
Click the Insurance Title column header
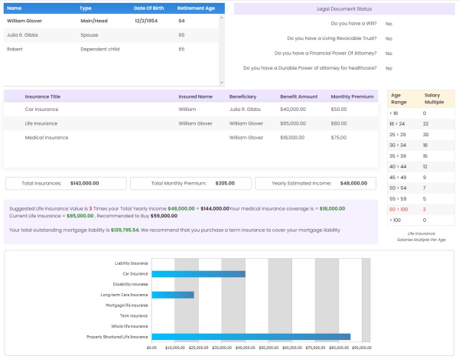(43, 97)
